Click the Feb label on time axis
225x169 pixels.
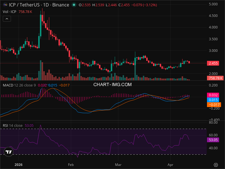[x=71, y=165]
